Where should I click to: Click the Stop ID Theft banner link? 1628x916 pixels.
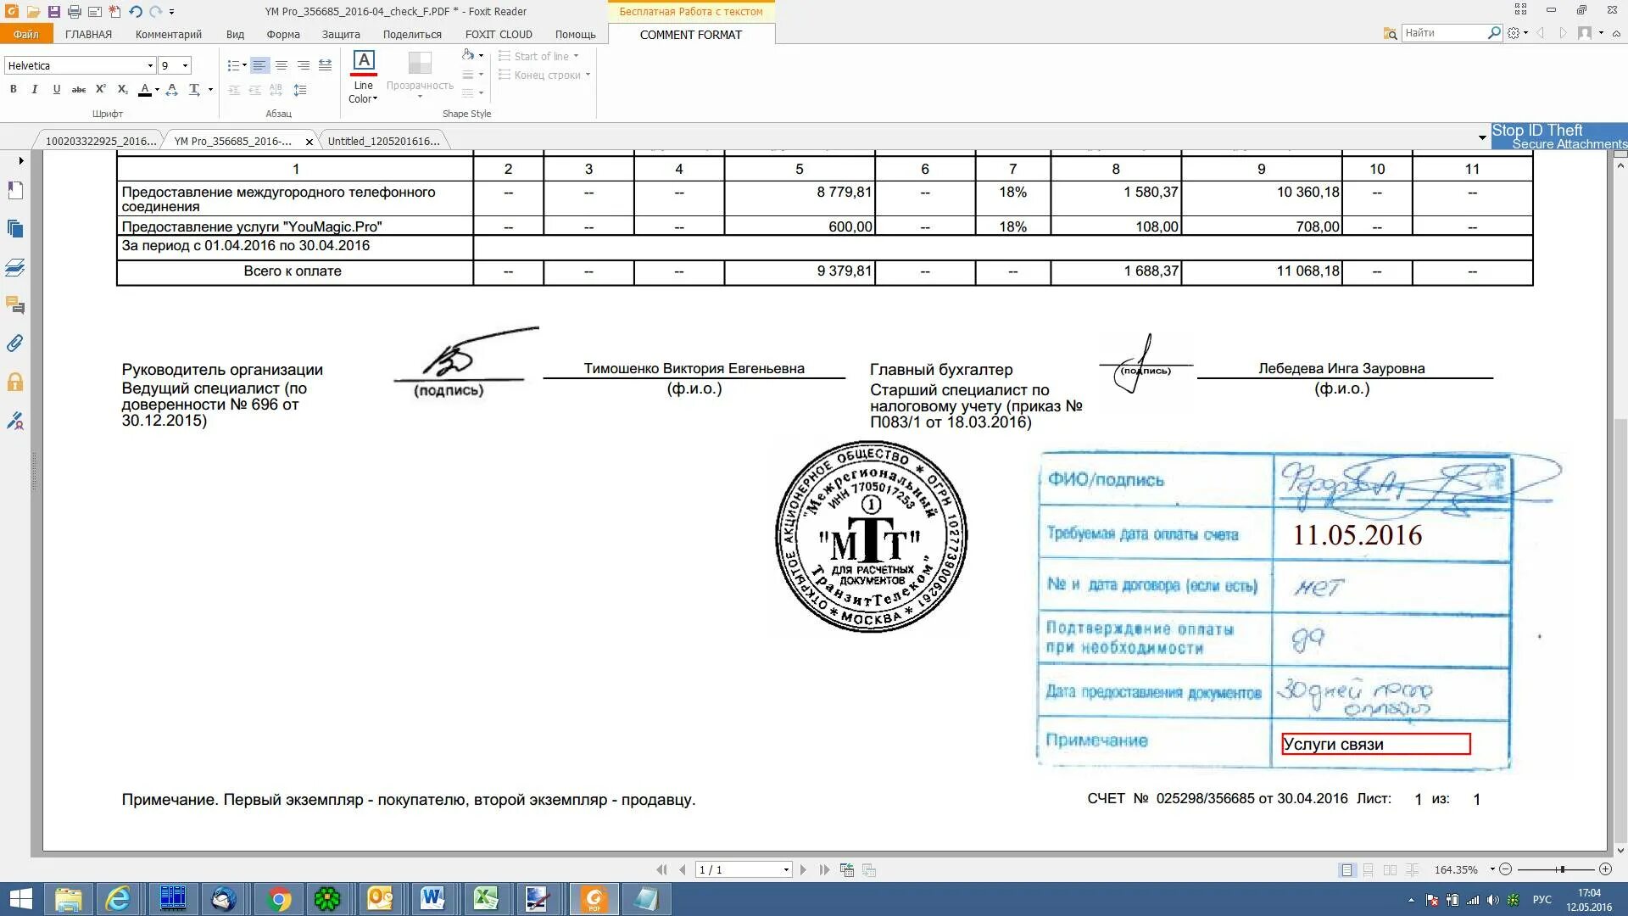click(x=1536, y=130)
